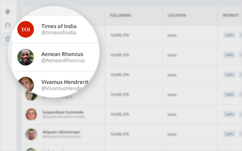Viewport: 242px width, 151px height.
Task: Open Times of India profile name
Action: click(59, 26)
